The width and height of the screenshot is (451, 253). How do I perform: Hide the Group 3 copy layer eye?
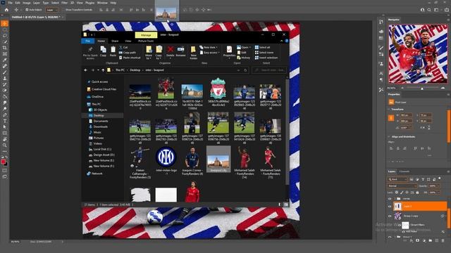tap(390, 216)
